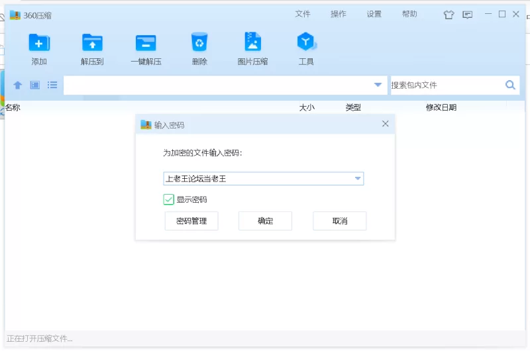Click the 确定 (OK) button
The width and height of the screenshot is (530, 351).
[265, 221]
